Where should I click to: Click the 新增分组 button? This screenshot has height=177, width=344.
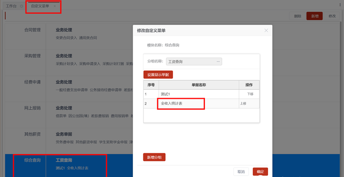[x=154, y=157]
